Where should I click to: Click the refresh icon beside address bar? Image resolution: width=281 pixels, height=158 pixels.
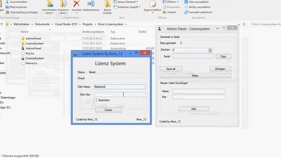tap(244, 24)
